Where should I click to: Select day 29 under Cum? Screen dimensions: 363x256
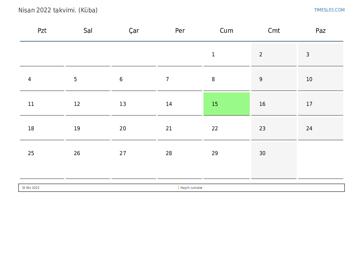click(226, 160)
